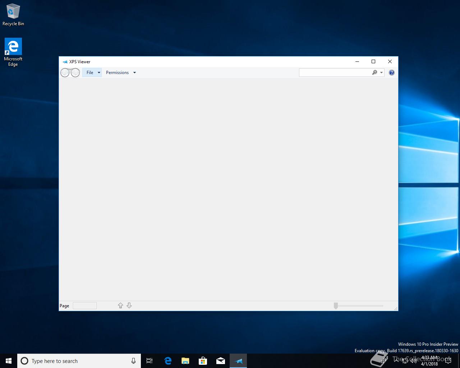Click the Page number box
460x368 pixels.
pyautogui.click(x=85, y=306)
